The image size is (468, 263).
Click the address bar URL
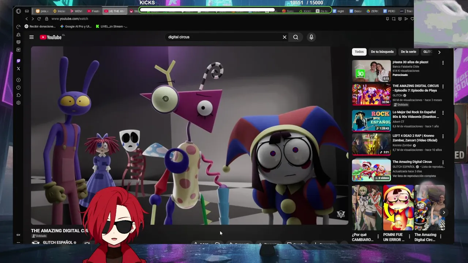(70, 19)
